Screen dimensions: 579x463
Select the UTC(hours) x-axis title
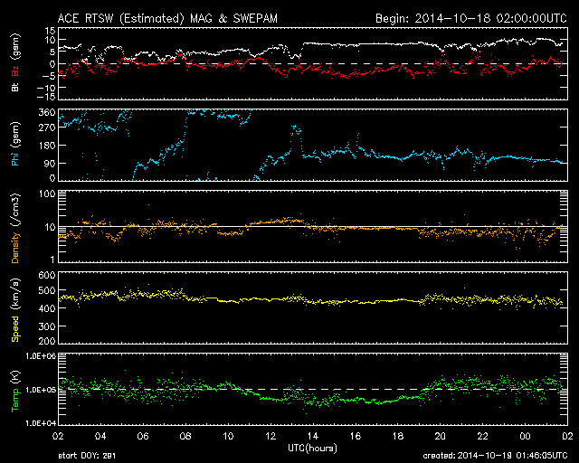coord(312,449)
